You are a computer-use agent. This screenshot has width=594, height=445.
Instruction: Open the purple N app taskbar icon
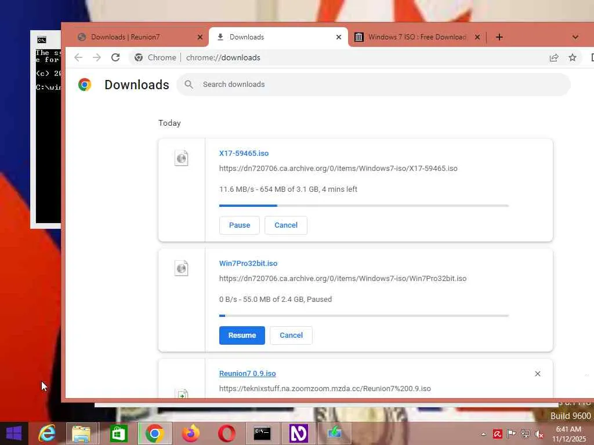pyautogui.click(x=298, y=433)
